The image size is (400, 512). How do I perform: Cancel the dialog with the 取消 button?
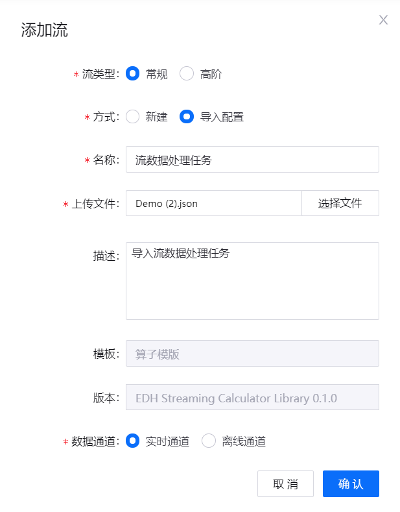[285, 484]
